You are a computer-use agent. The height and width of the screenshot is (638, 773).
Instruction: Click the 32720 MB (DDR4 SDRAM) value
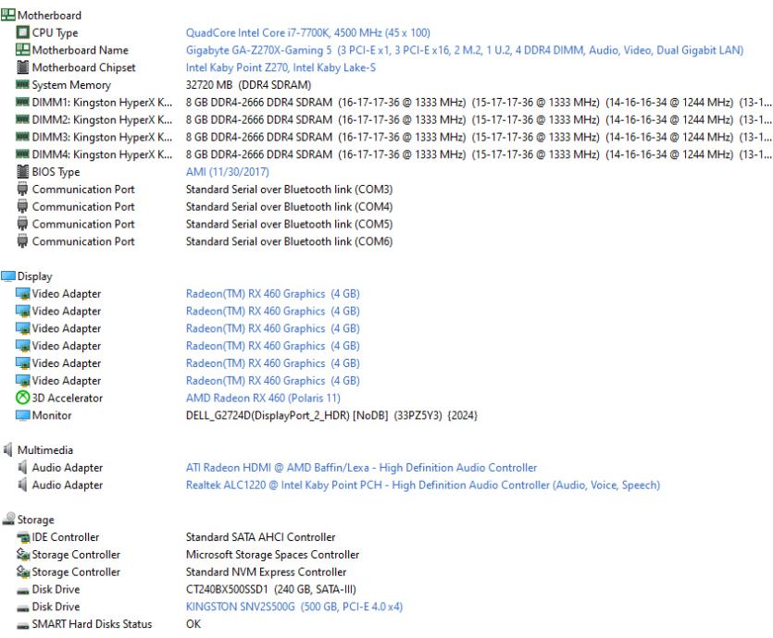pyautogui.click(x=248, y=85)
